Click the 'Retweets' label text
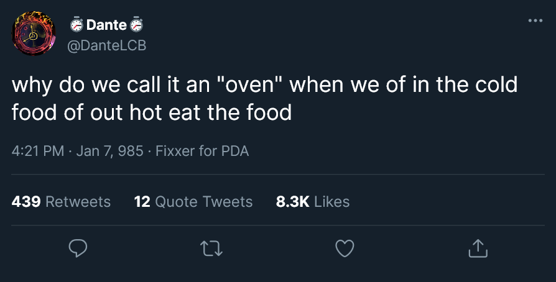556x282 pixels. (x=78, y=202)
